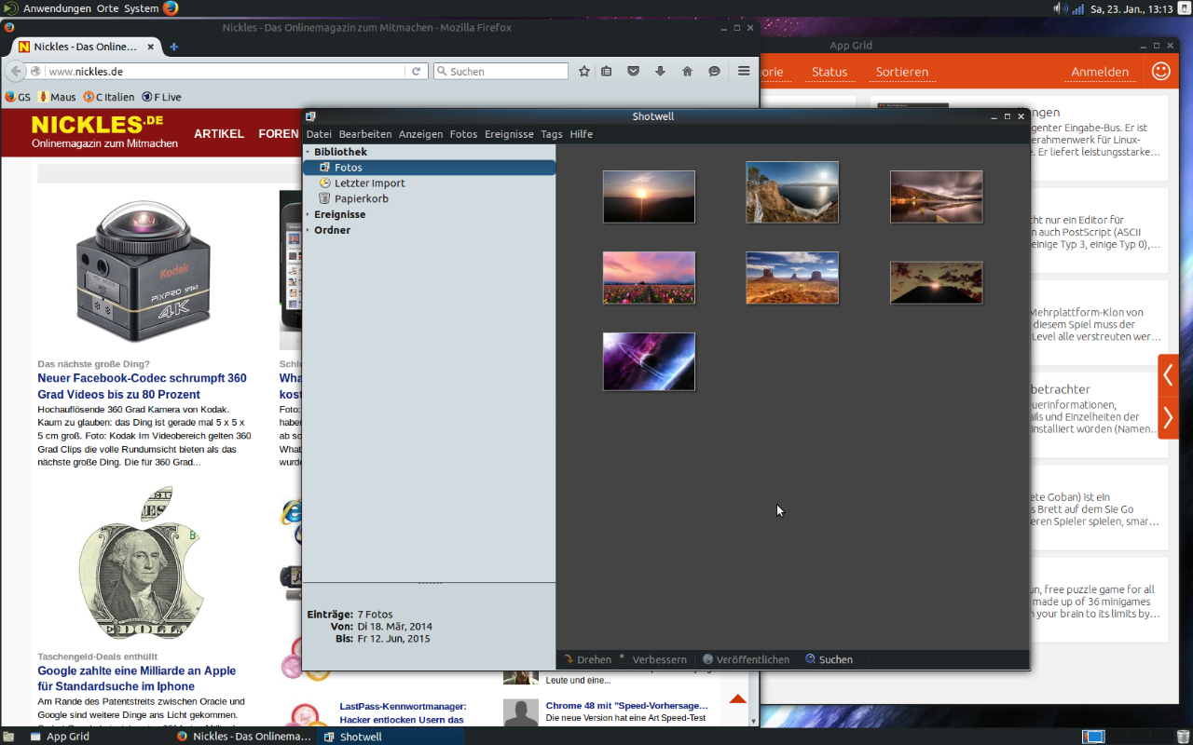Viewport: 1193px width, 745px height.
Task: Click the Firefox chat bubble icon
Action: [715, 71]
